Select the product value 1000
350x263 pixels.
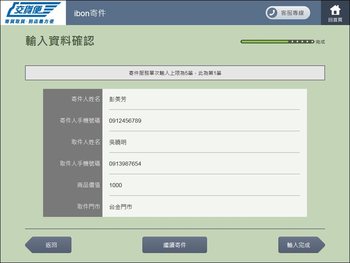[x=115, y=185]
